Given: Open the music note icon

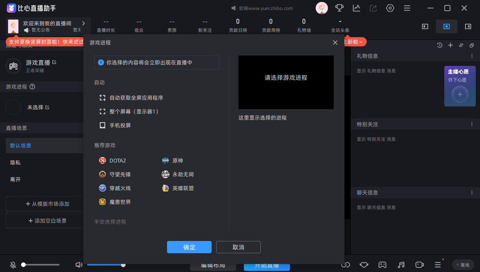Looking at the screenshot, I should 401,265.
